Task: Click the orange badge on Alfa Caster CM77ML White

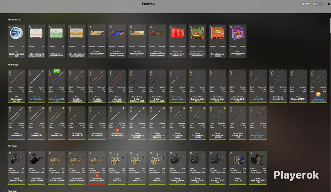Action: (318, 94)
